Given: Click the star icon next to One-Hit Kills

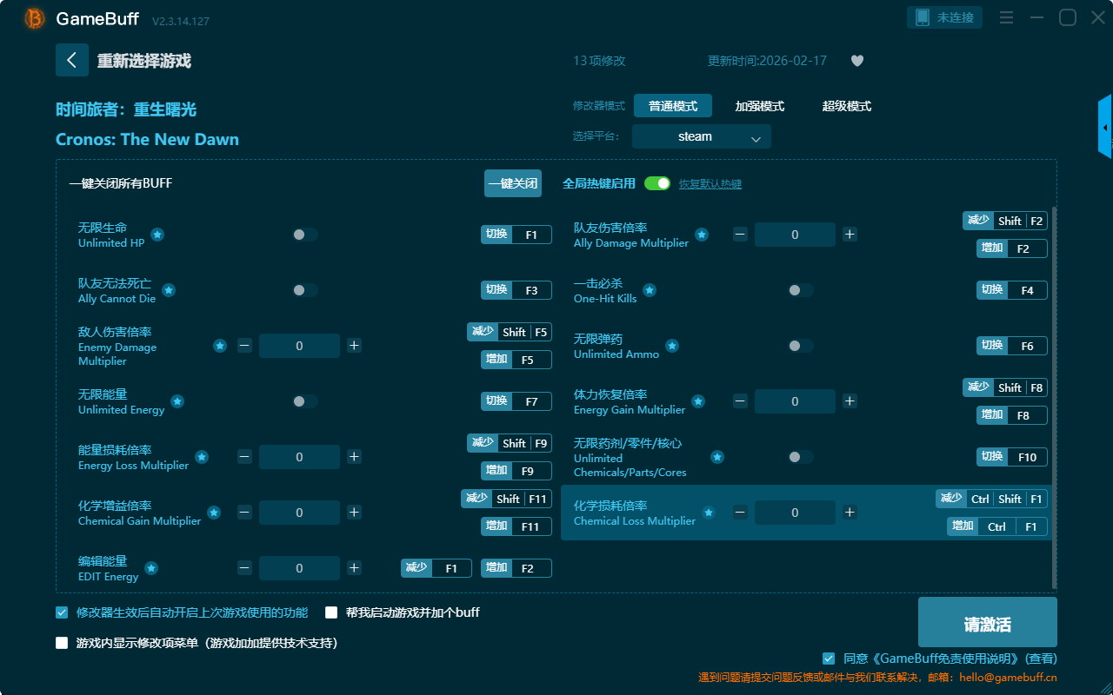Looking at the screenshot, I should tap(650, 290).
